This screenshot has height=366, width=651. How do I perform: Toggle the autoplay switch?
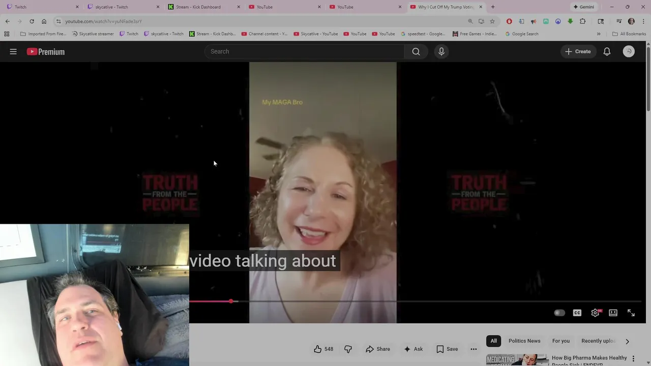[x=559, y=313]
